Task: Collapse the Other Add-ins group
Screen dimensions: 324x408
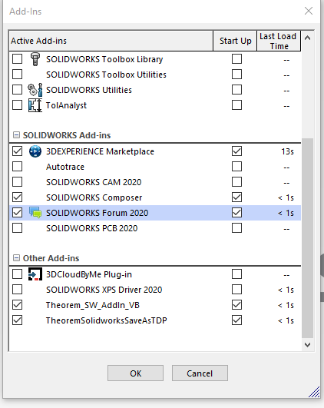Action: point(16,258)
